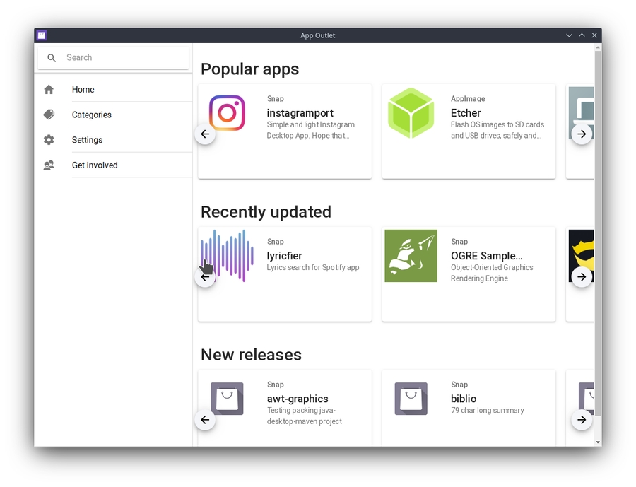The width and height of the screenshot is (636, 487).
Task: Open the OGRE Sample green archer icon
Action: (411, 256)
